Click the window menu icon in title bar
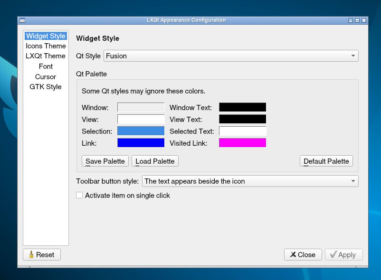 (22, 20)
